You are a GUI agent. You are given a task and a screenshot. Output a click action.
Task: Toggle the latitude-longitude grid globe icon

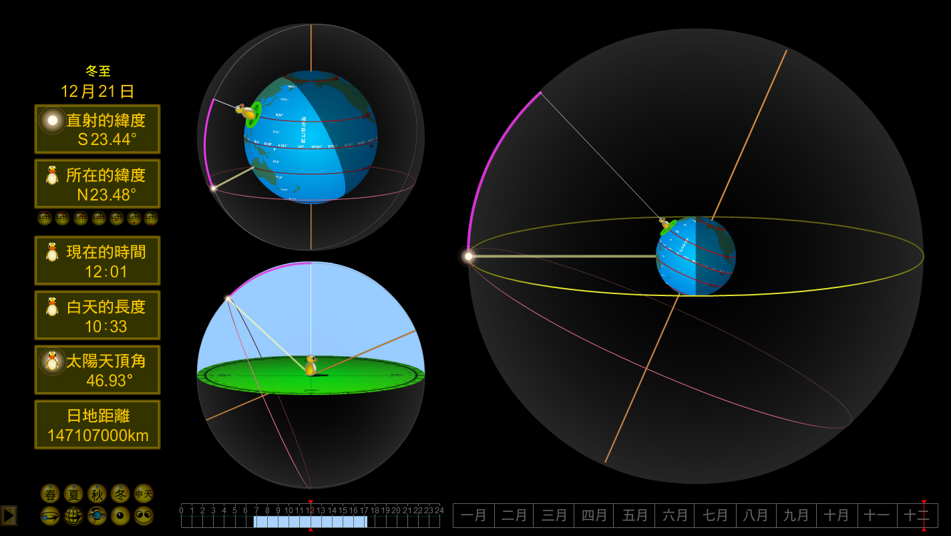(73, 516)
